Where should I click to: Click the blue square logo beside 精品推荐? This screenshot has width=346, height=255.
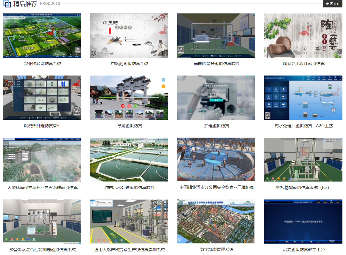[7, 4]
